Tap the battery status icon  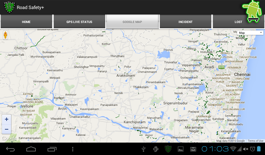[x=259, y=149]
